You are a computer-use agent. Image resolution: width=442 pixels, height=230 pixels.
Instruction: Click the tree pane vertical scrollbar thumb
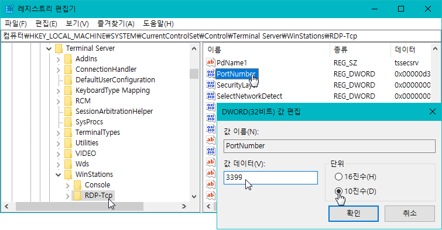point(194,74)
